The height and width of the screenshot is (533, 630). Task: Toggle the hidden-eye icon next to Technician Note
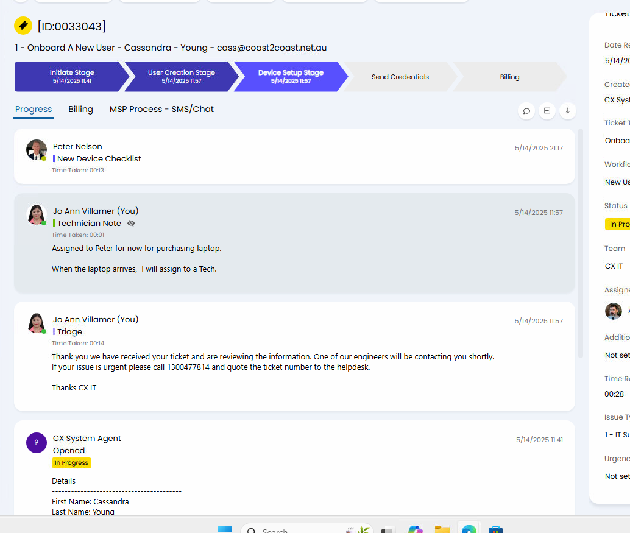click(x=131, y=224)
